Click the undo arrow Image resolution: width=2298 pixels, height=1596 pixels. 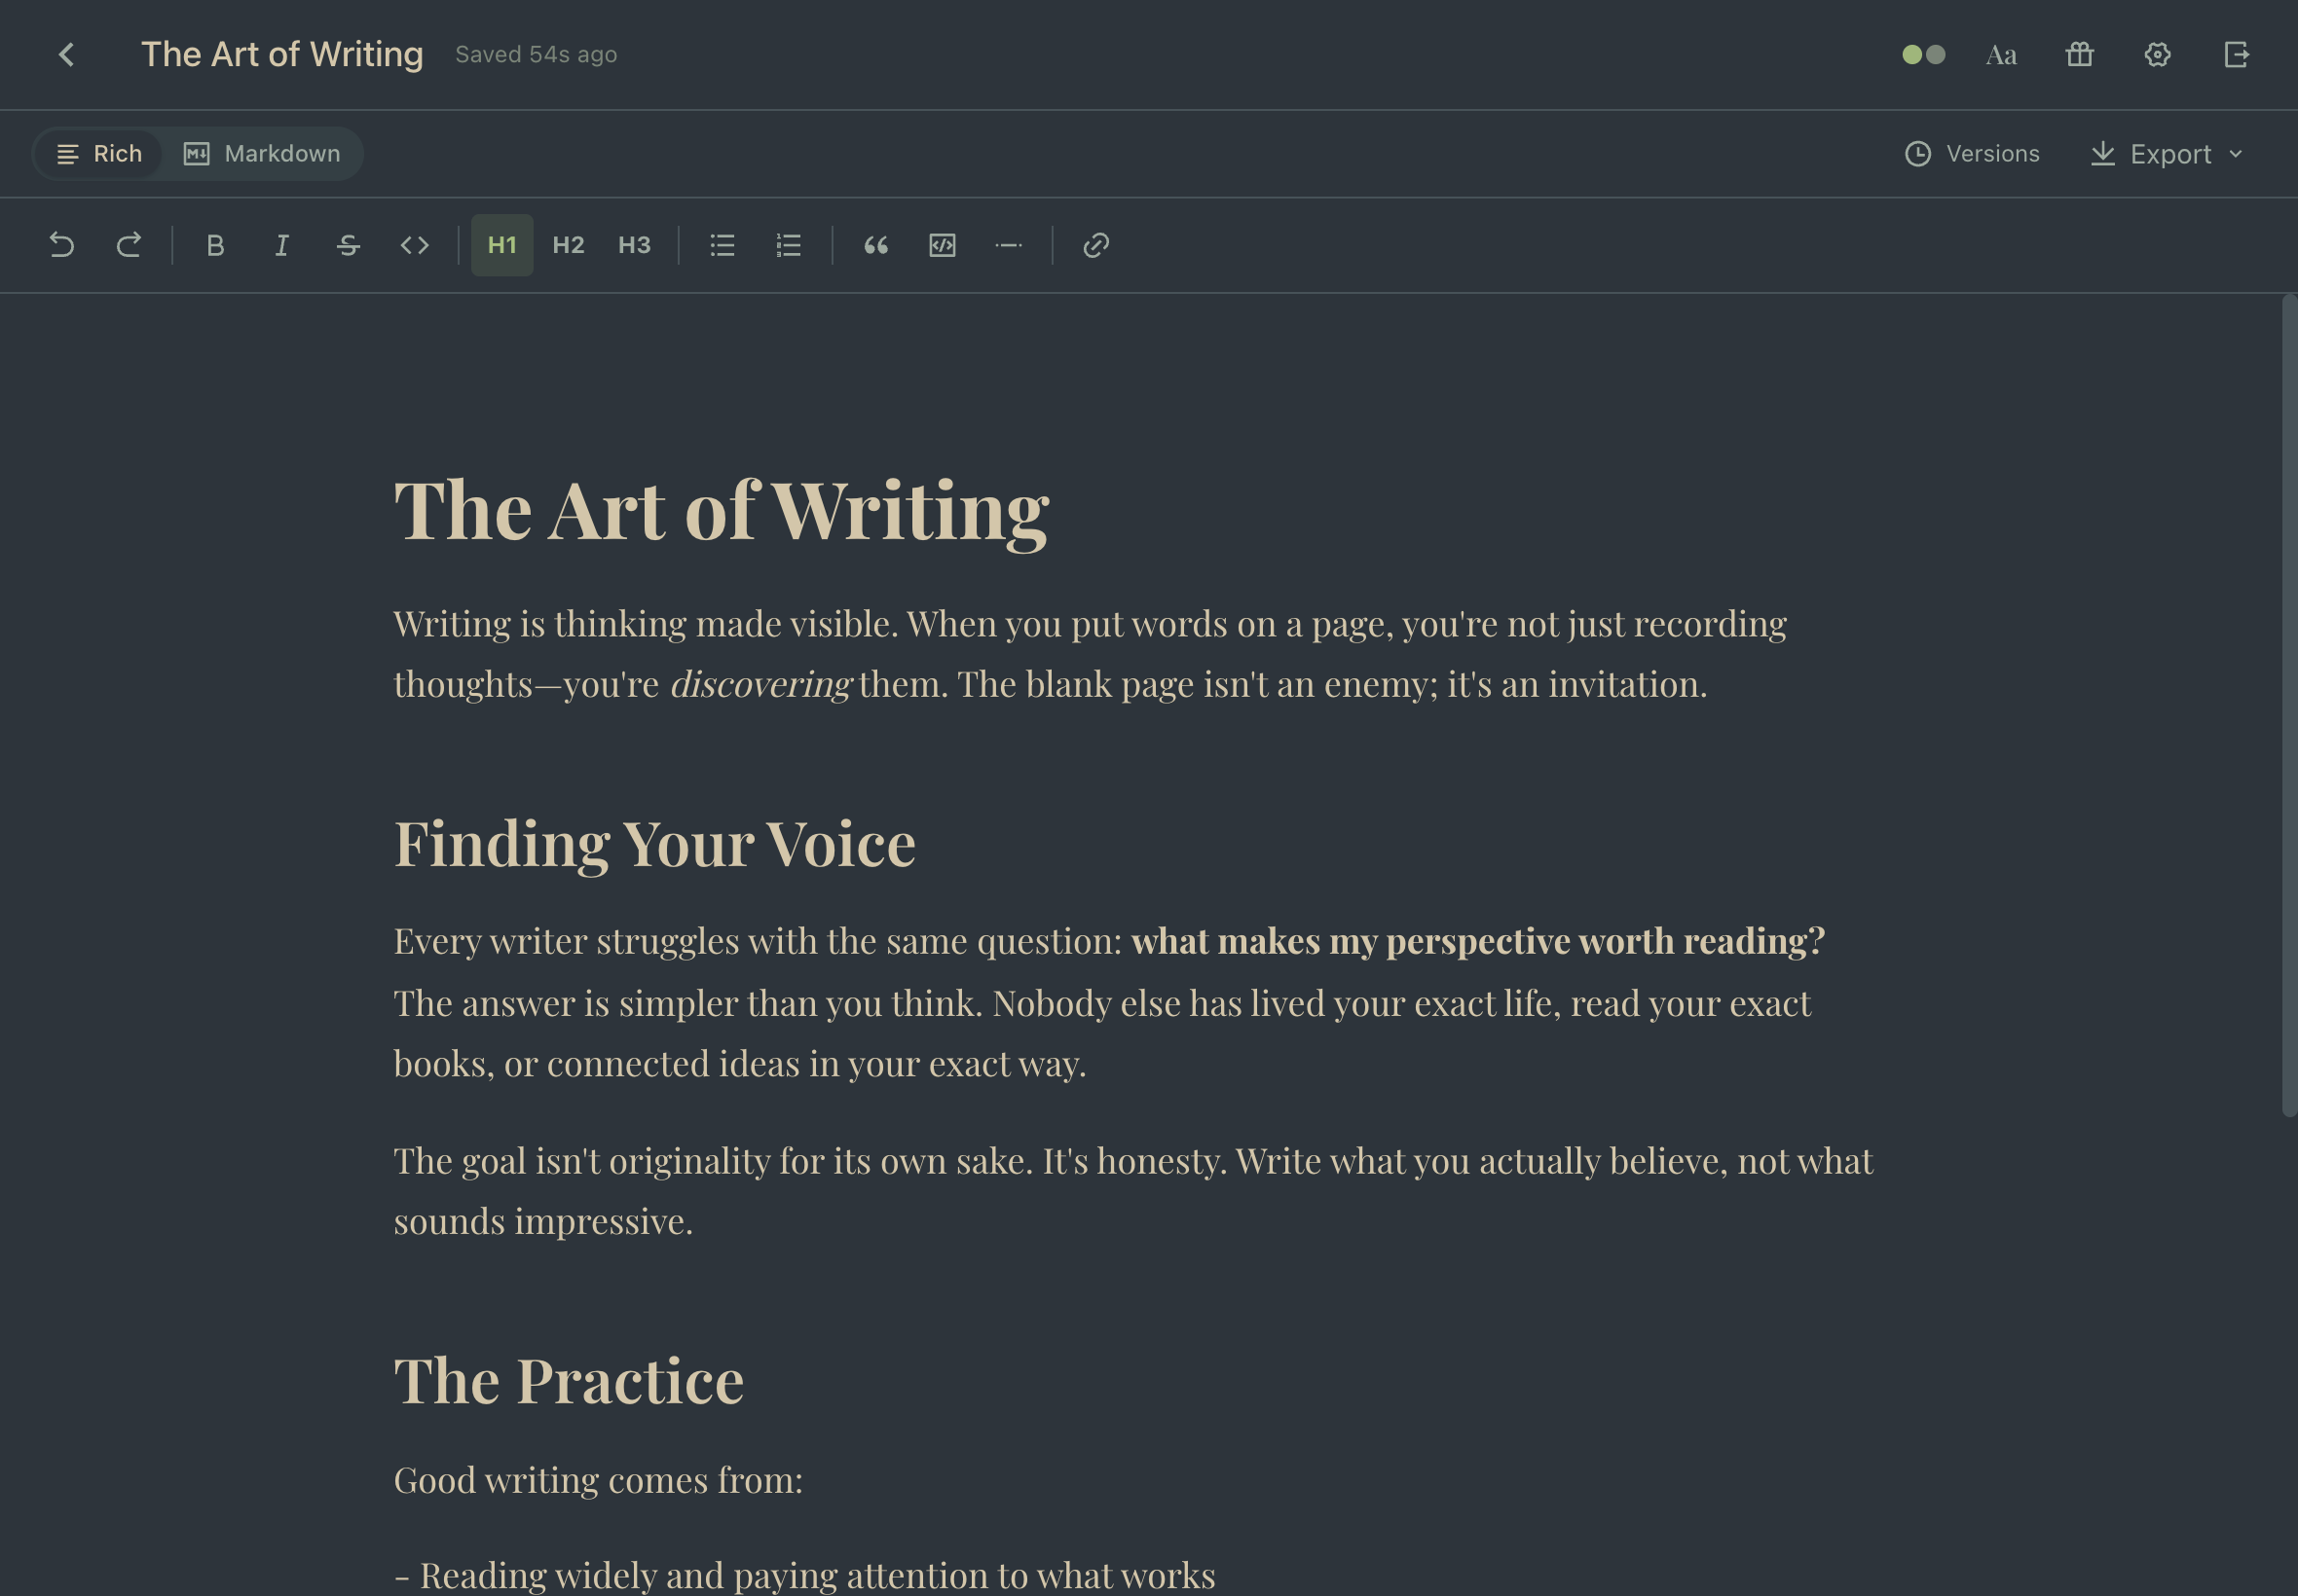click(61, 245)
